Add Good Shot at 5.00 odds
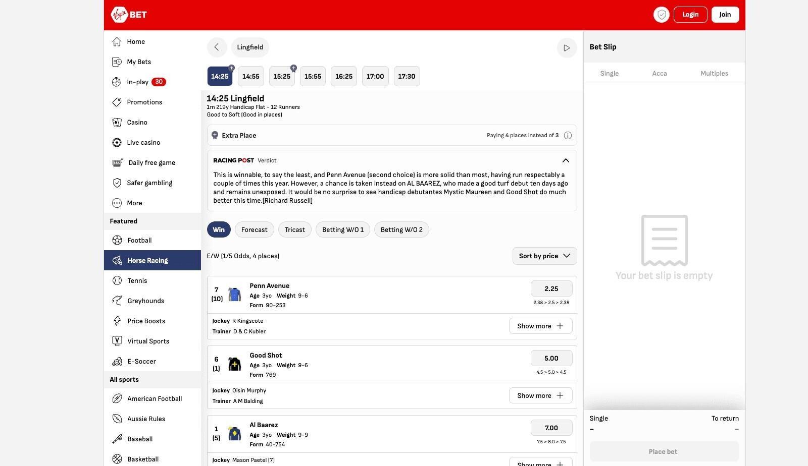This screenshot has height=466, width=808. 551,358
